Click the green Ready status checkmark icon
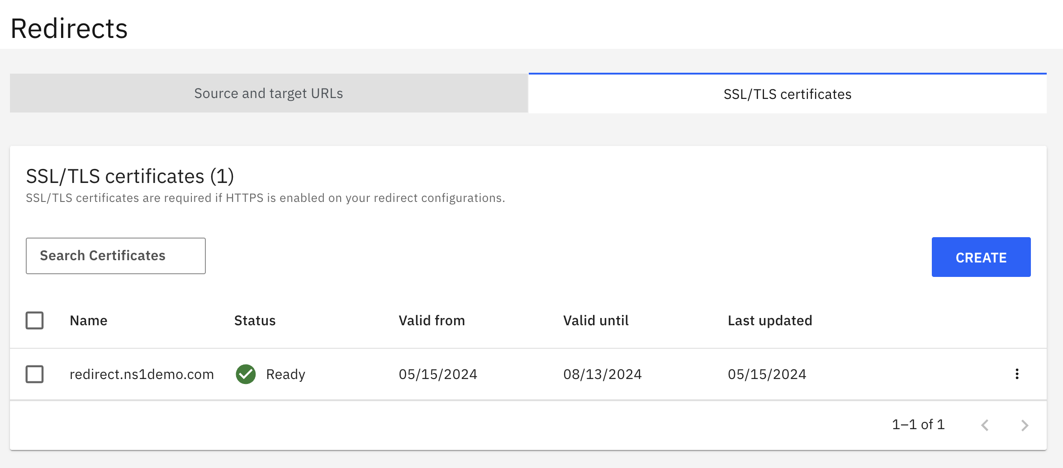Image resolution: width=1063 pixels, height=468 pixels. pos(246,374)
